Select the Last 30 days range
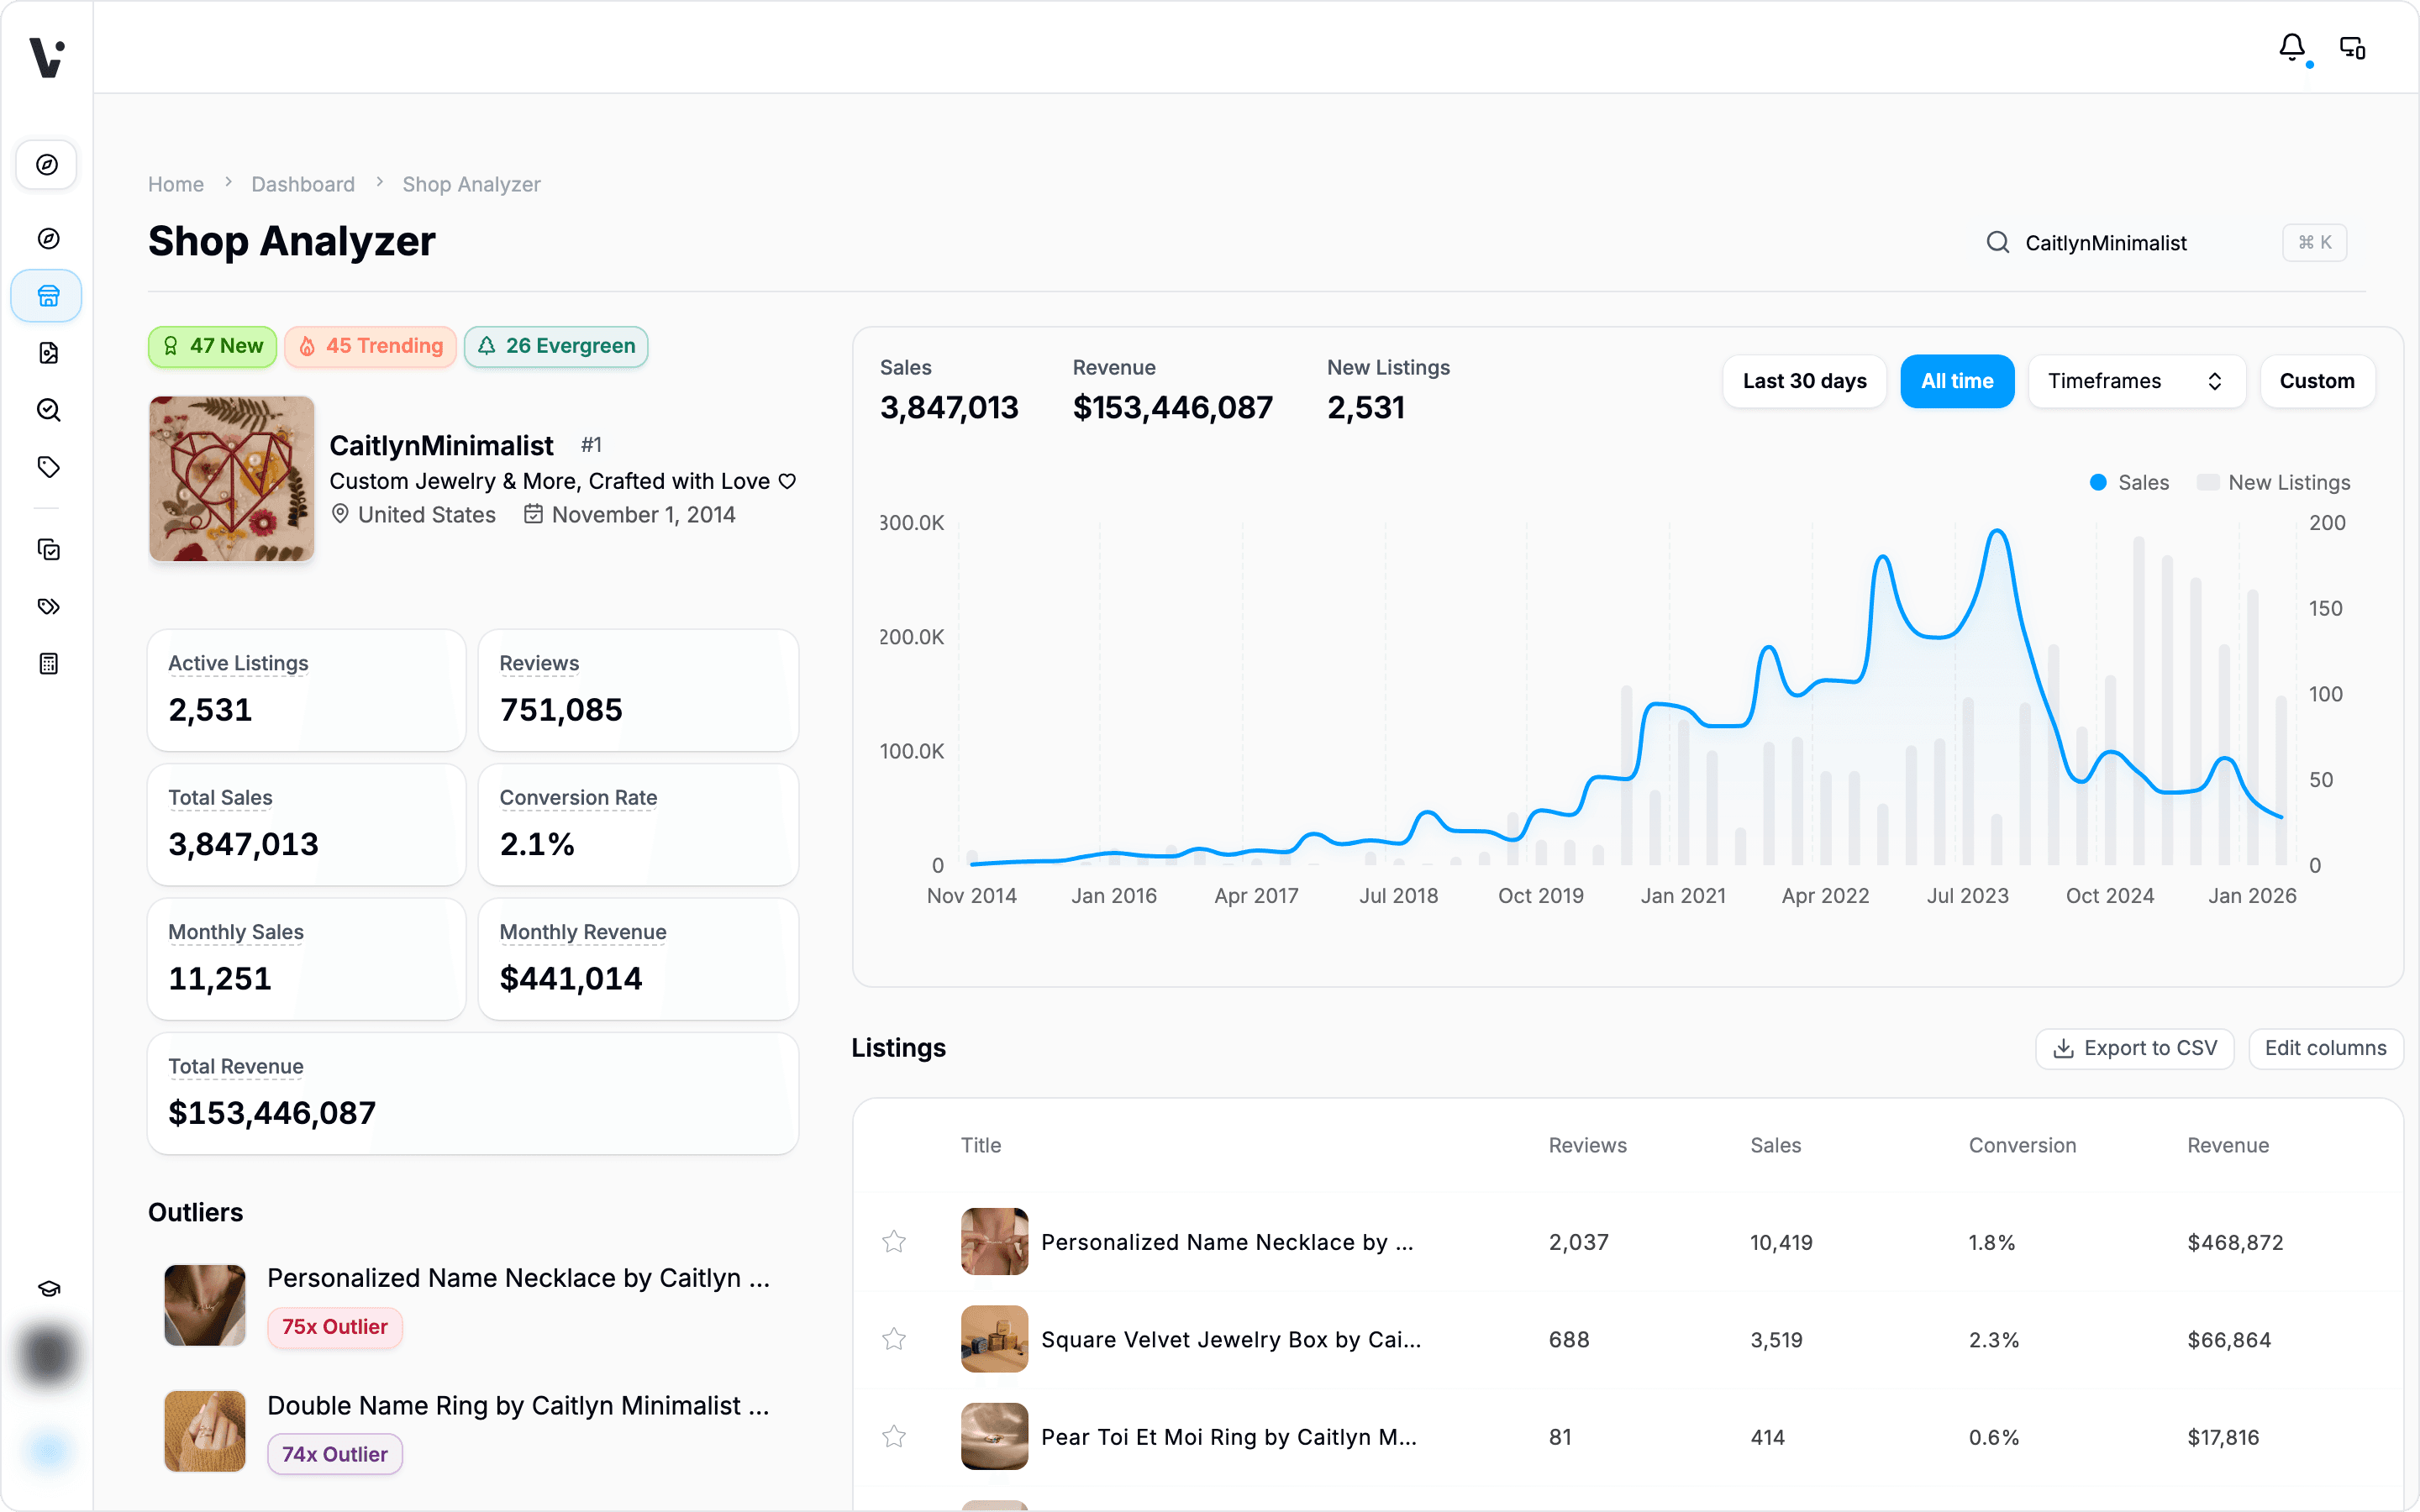 (x=1804, y=381)
